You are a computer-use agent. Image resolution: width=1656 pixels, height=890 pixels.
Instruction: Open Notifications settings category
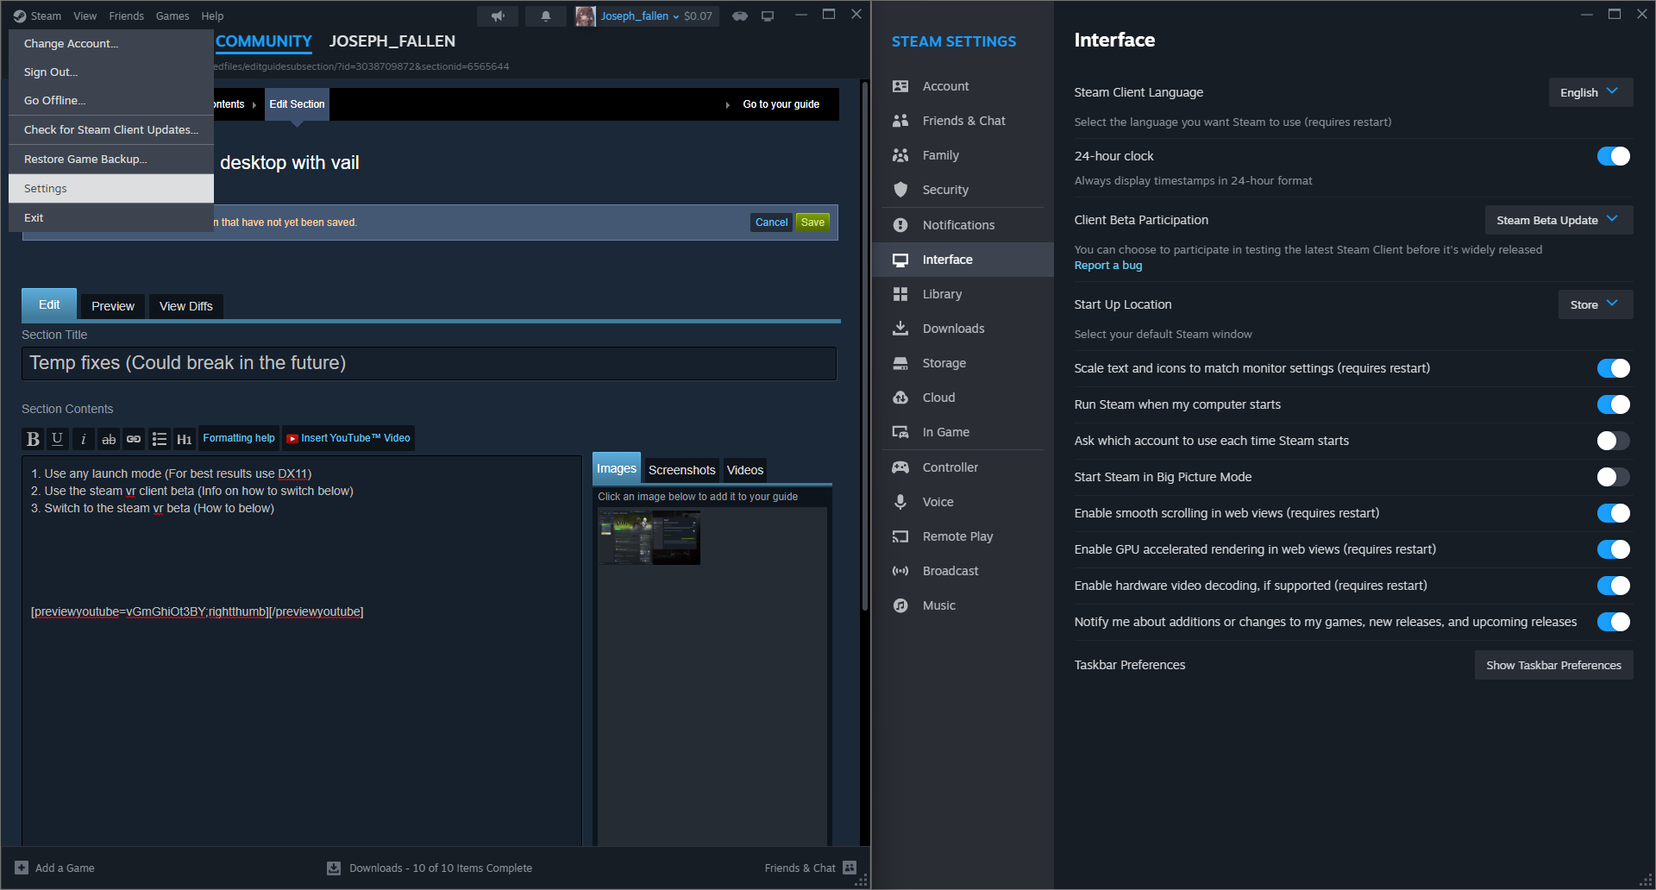tap(963, 225)
